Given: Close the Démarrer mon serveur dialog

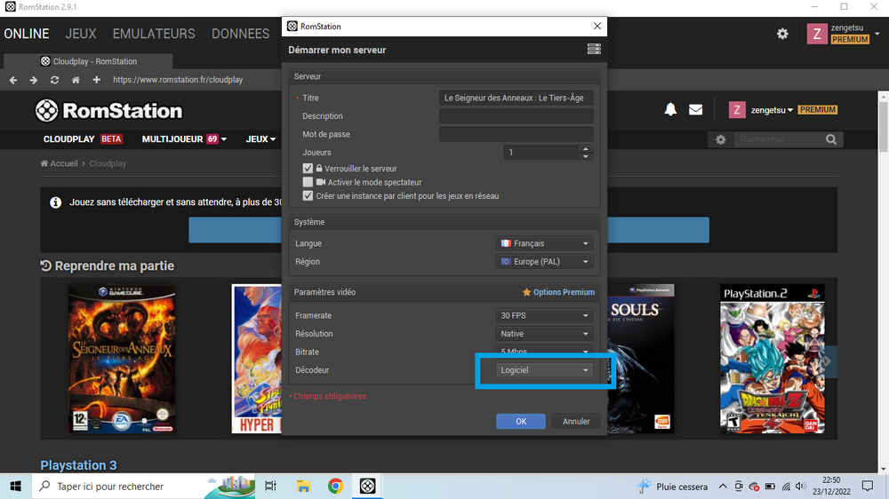Looking at the screenshot, I should [597, 26].
